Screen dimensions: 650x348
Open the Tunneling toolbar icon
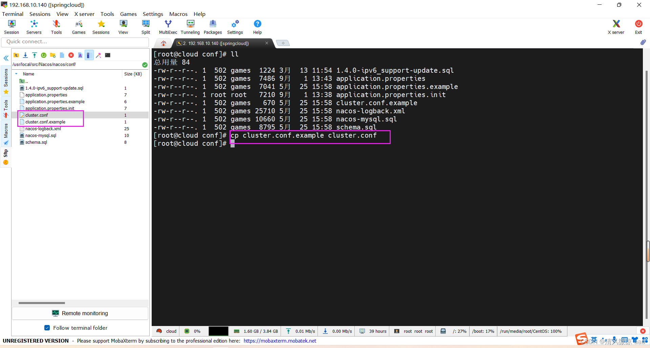click(x=190, y=27)
